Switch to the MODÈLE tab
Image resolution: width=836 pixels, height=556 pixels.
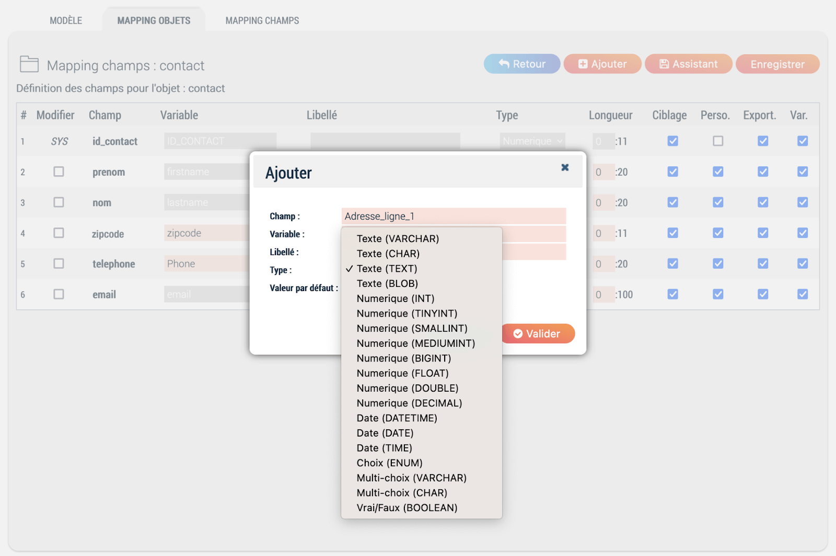click(x=66, y=20)
